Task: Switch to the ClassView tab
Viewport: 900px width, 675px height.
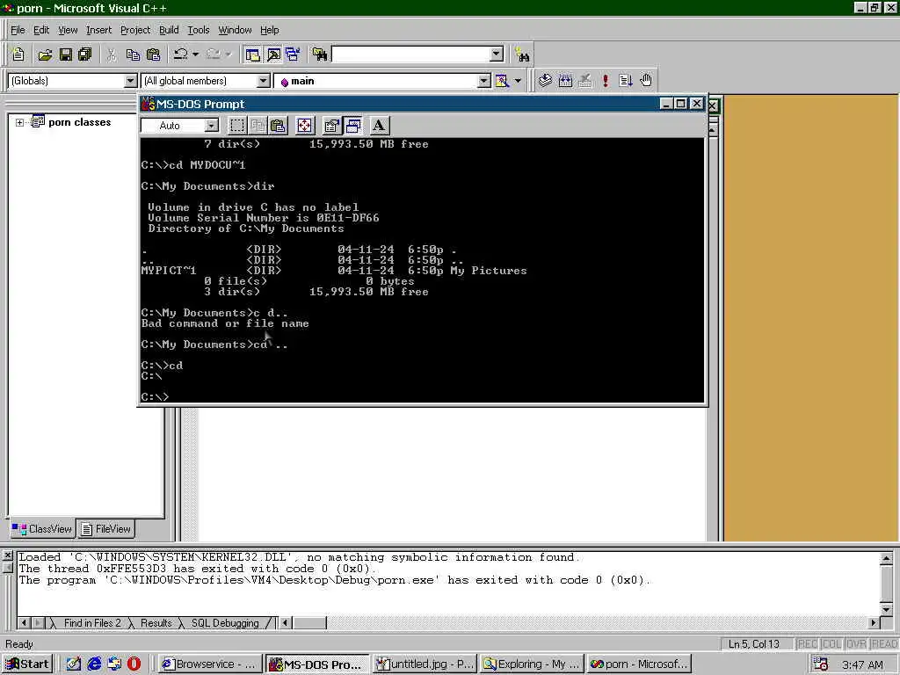Action: [42, 528]
